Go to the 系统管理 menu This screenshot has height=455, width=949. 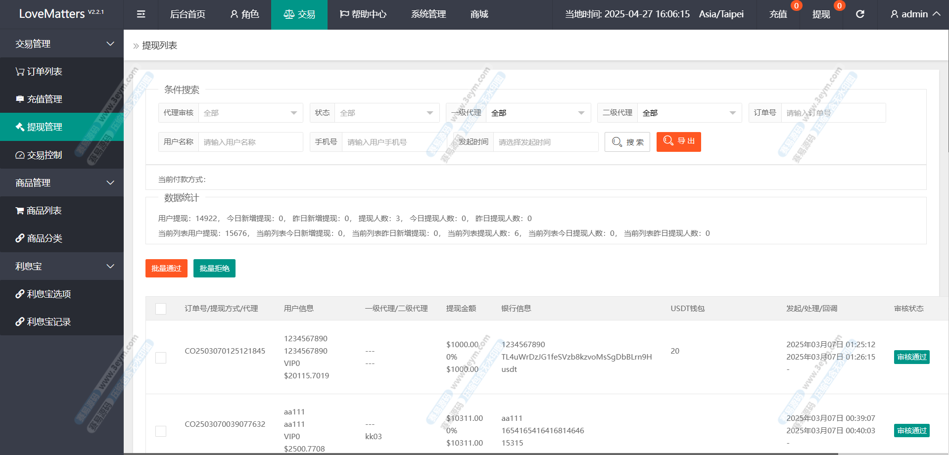428,14
